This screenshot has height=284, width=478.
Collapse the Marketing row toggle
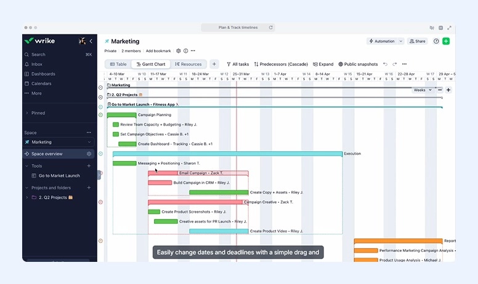pyautogui.click(x=100, y=87)
